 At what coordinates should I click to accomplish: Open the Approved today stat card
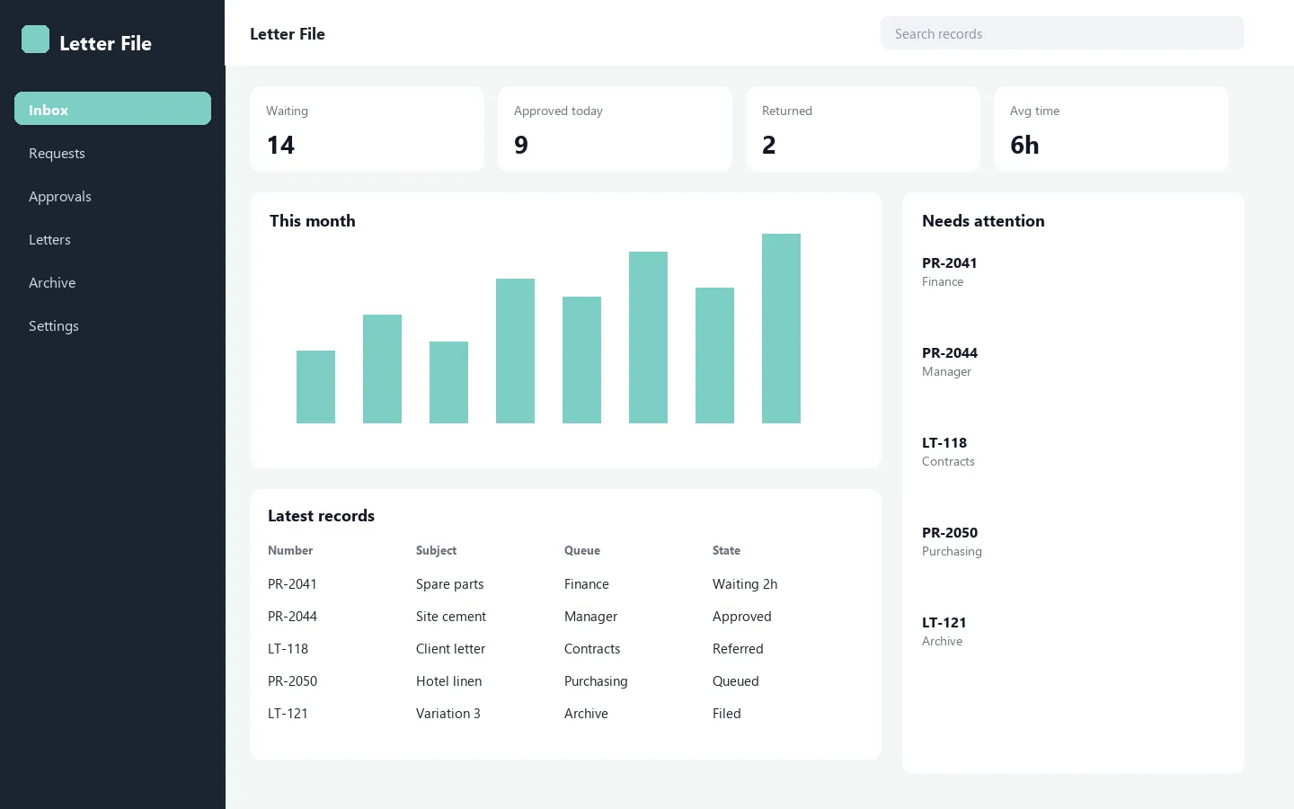[x=615, y=129]
